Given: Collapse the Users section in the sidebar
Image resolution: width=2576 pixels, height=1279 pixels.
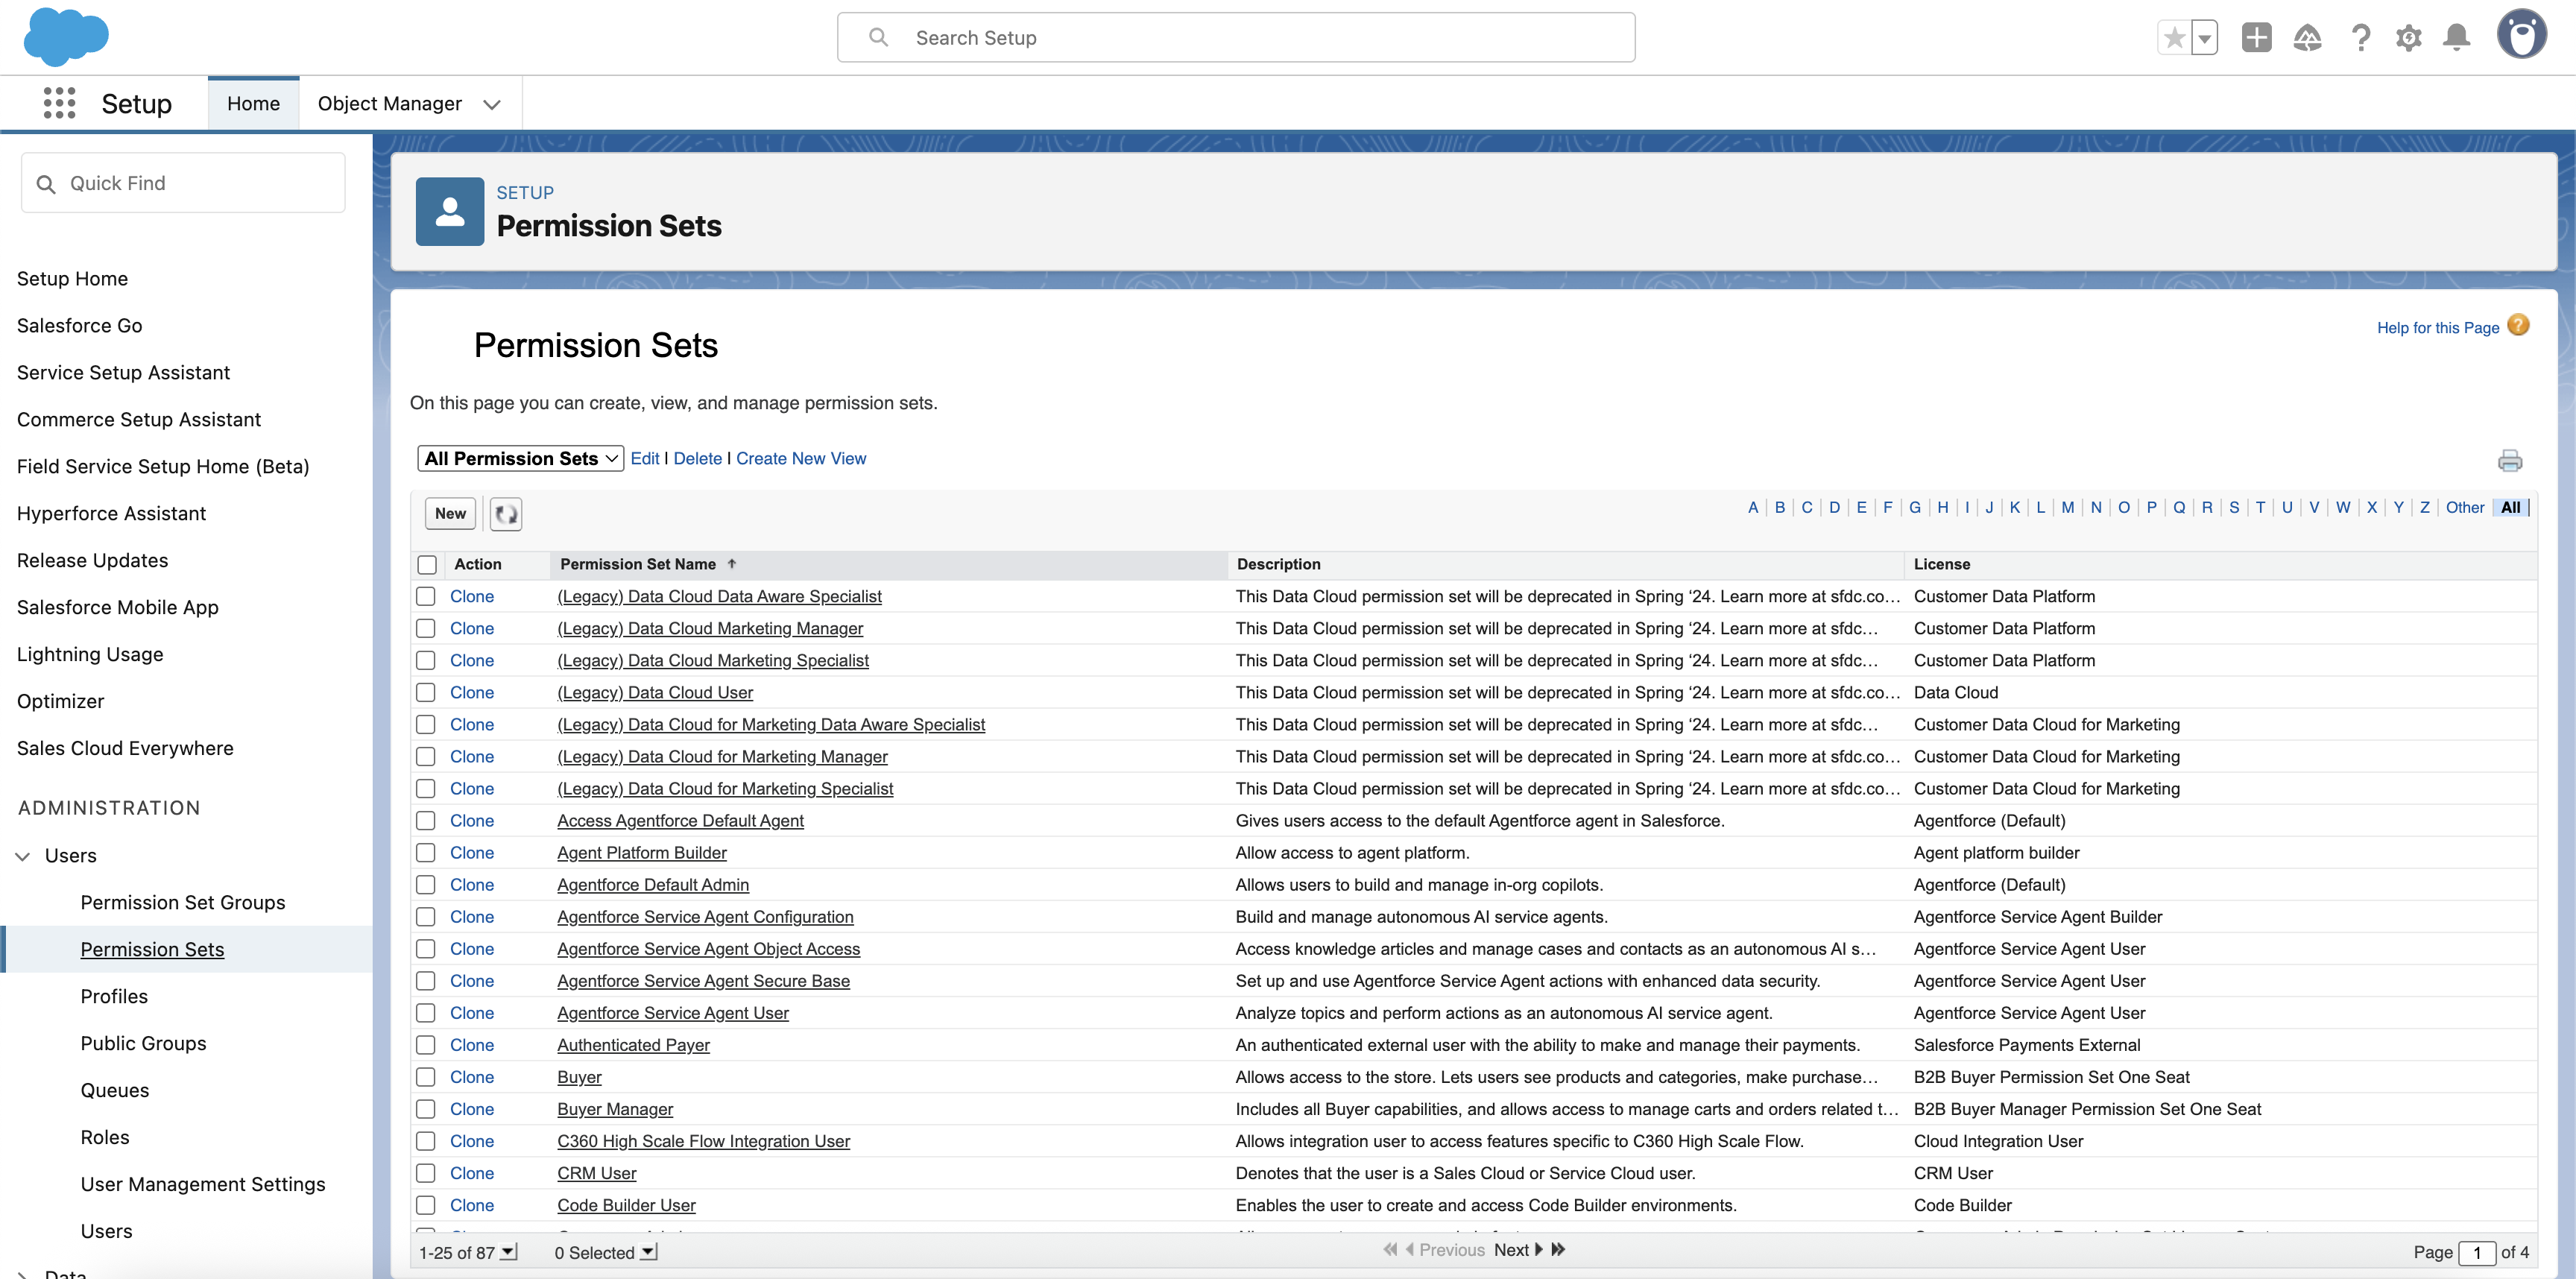Looking at the screenshot, I should pos(21,855).
